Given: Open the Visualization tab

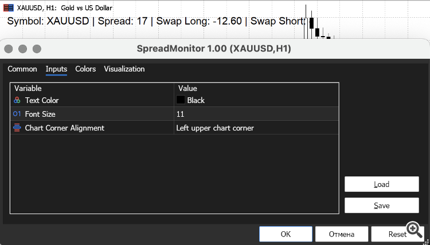Looking at the screenshot, I should tap(124, 69).
